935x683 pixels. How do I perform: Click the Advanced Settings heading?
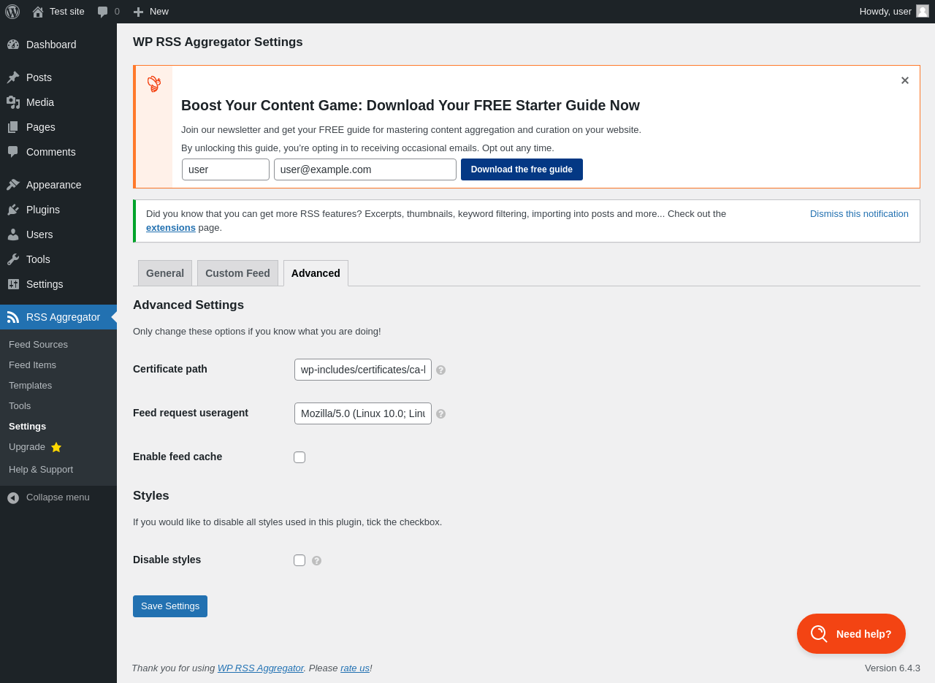pyautogui.click(x=188, y=305)
